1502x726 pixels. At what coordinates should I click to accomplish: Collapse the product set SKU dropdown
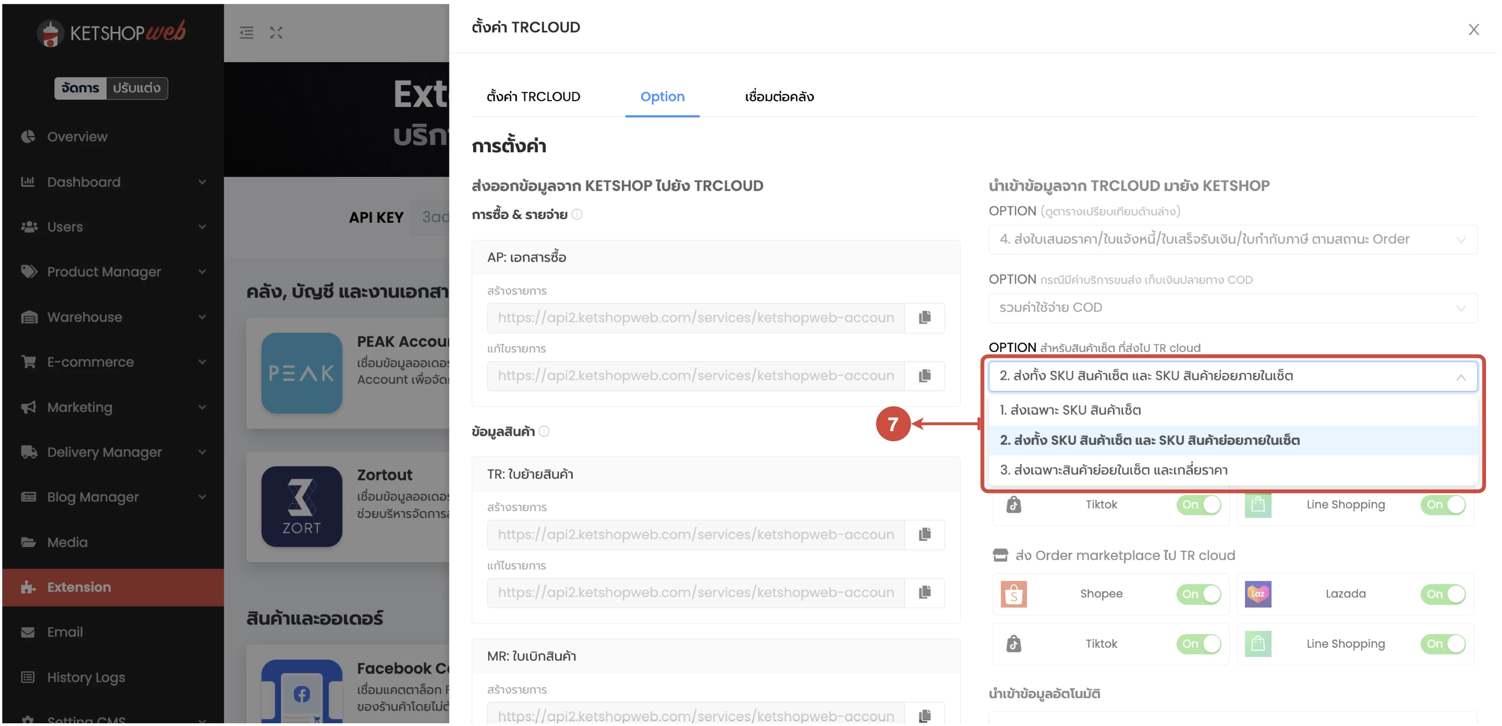pos(1232,376)
